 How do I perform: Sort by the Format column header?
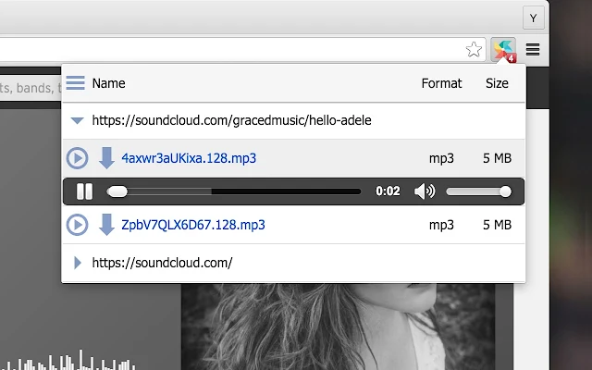tap(441, 83)
